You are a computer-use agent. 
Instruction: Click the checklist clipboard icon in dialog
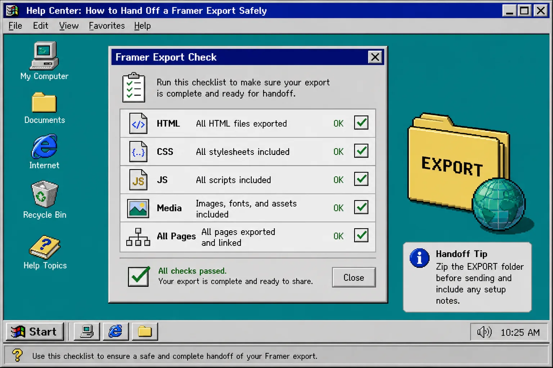134,87
